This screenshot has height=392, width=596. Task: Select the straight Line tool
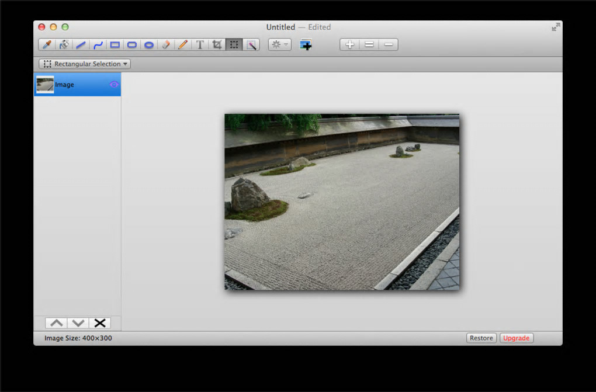(x=81, y=44)
